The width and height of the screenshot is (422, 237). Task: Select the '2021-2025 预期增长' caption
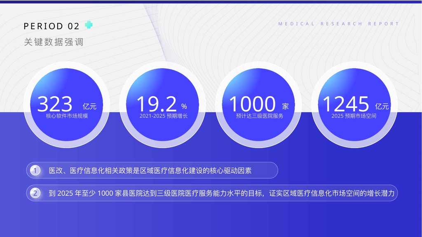click(x=163, y=116)
